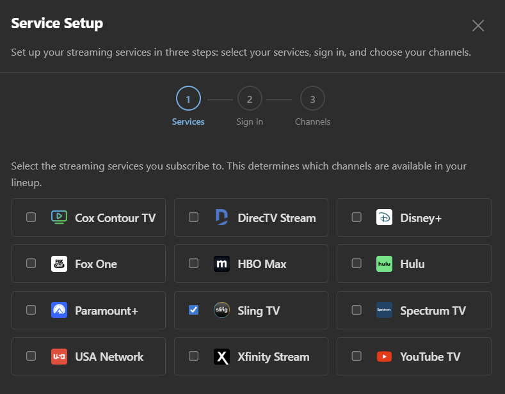
Task: Click the HBO Max service name
Action: tap(262, 264)
